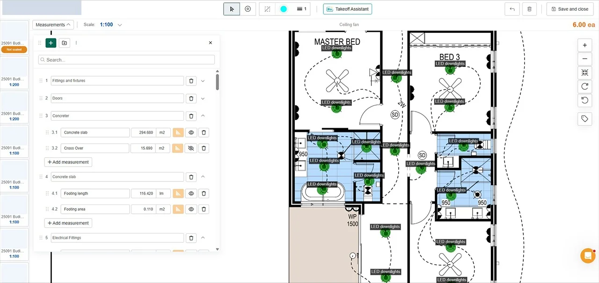Select the Not scaled page thumbnail
Image resolution: width=599 pixels, height=283 pixels.
(14, 38)
